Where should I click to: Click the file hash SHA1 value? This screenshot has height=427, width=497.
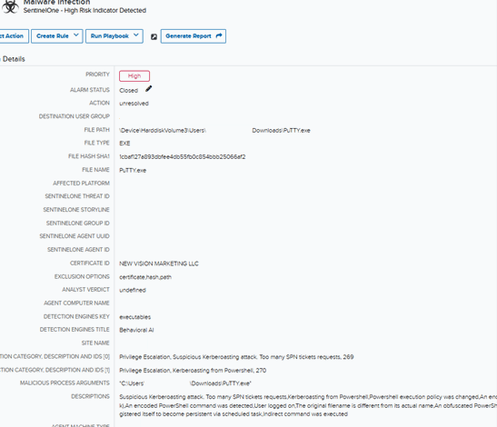coord(183,156)
